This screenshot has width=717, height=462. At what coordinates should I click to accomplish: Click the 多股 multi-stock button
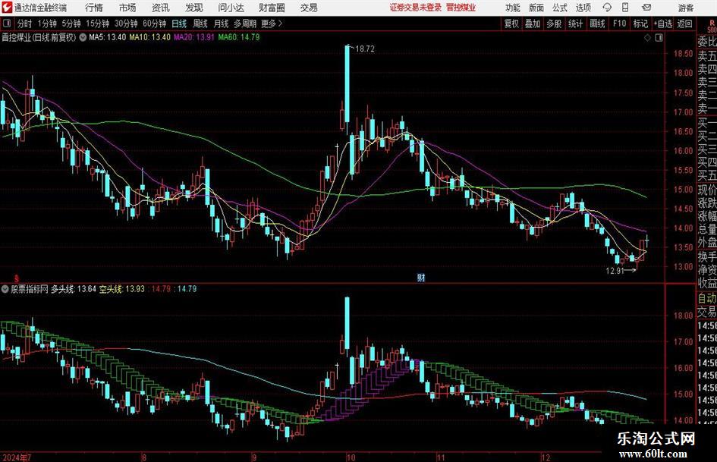(x=554, y=24)
